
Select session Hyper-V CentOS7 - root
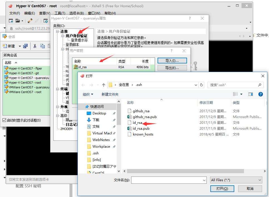25,83
